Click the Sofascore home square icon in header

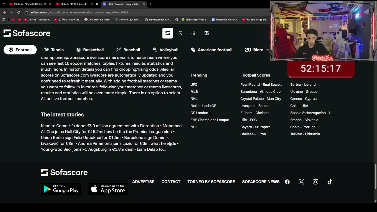point(168,33)
